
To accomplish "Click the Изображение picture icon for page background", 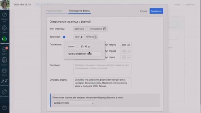I will pos(105,29).
